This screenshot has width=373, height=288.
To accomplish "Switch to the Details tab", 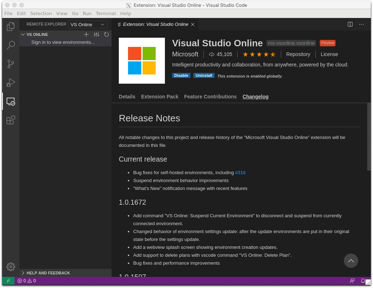I will click(127, 97).
